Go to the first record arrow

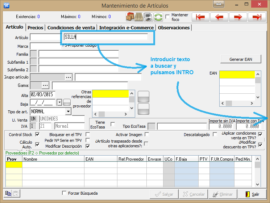(200, 17)
